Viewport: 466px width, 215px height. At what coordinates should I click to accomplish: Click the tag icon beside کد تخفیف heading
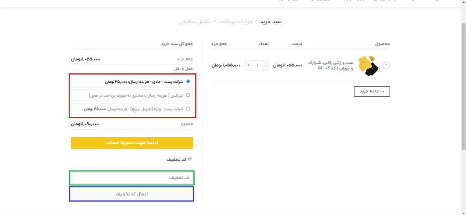coord(190,159)
